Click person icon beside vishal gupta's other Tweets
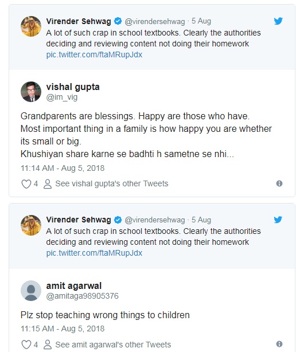296x352 pixels. 48,184
